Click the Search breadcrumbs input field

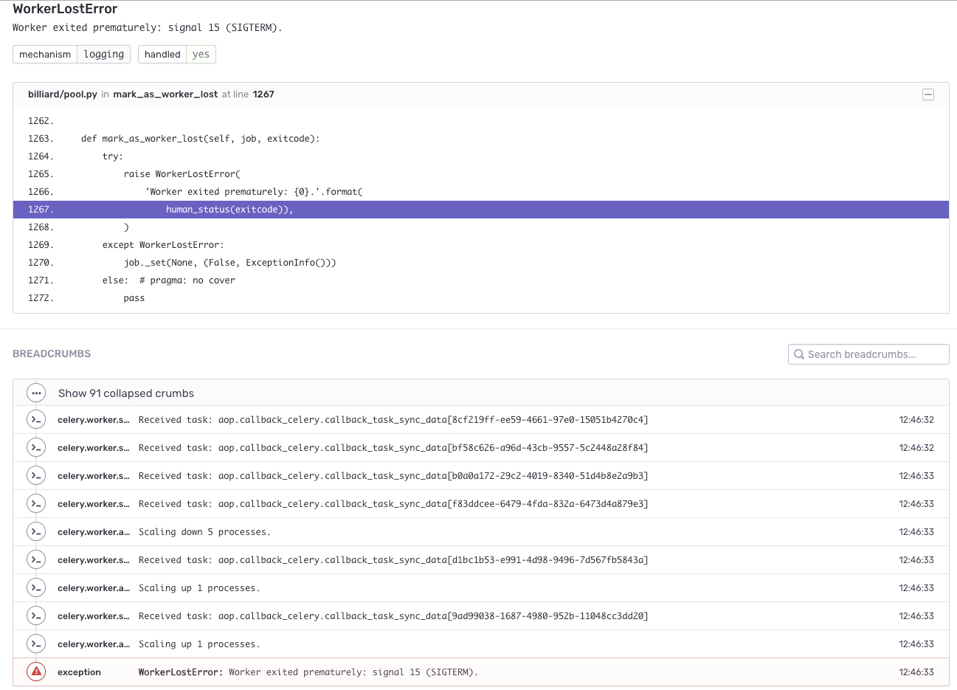point(868,354)
